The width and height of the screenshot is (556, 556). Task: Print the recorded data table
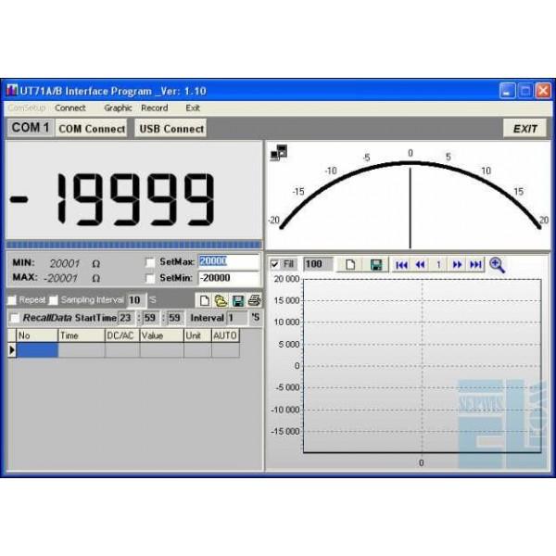pyautogui.click(x=254, y=300)
